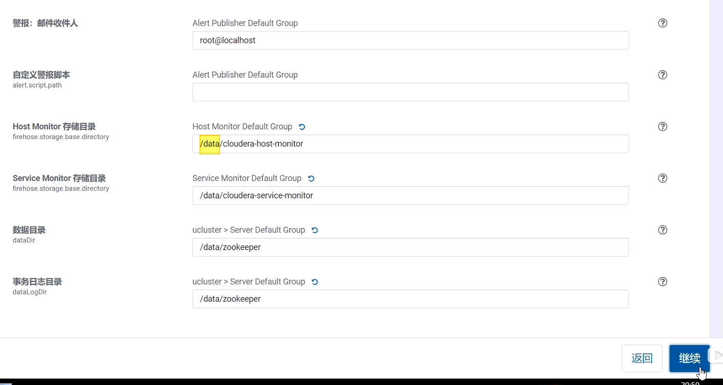
Task: Reset Host Monitor Default Group to default value
Action: click(302, 127)
